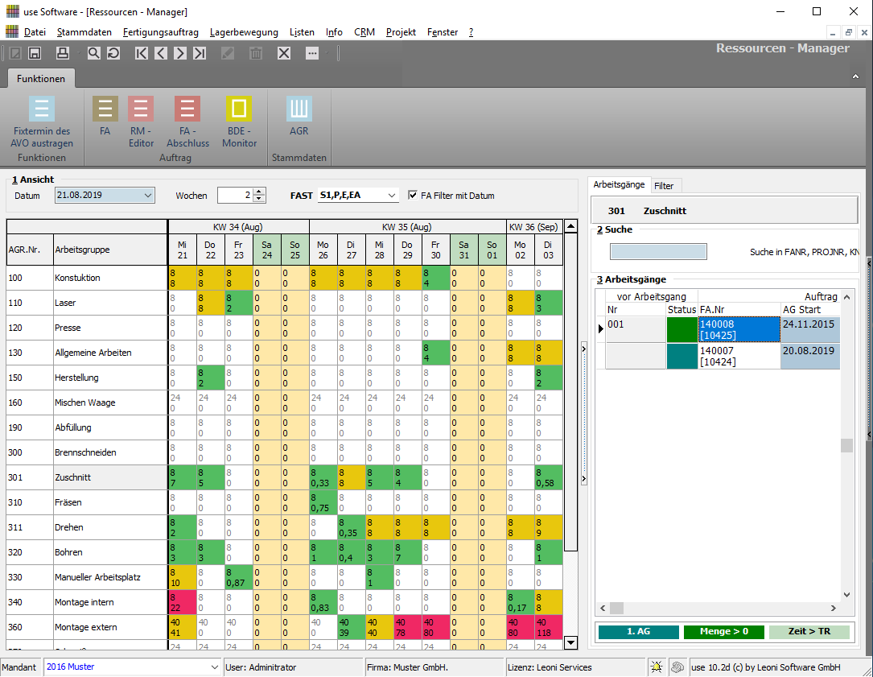This screenshot has width=873, height=677.
Task: Click into the Suche input field
Action: [x=658, y=252]
